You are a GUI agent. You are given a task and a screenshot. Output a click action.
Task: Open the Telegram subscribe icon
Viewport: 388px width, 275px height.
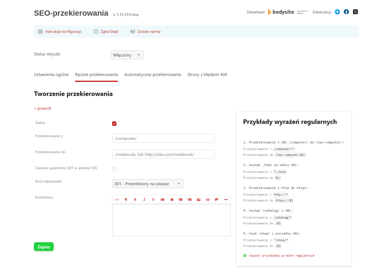[337, 12]
